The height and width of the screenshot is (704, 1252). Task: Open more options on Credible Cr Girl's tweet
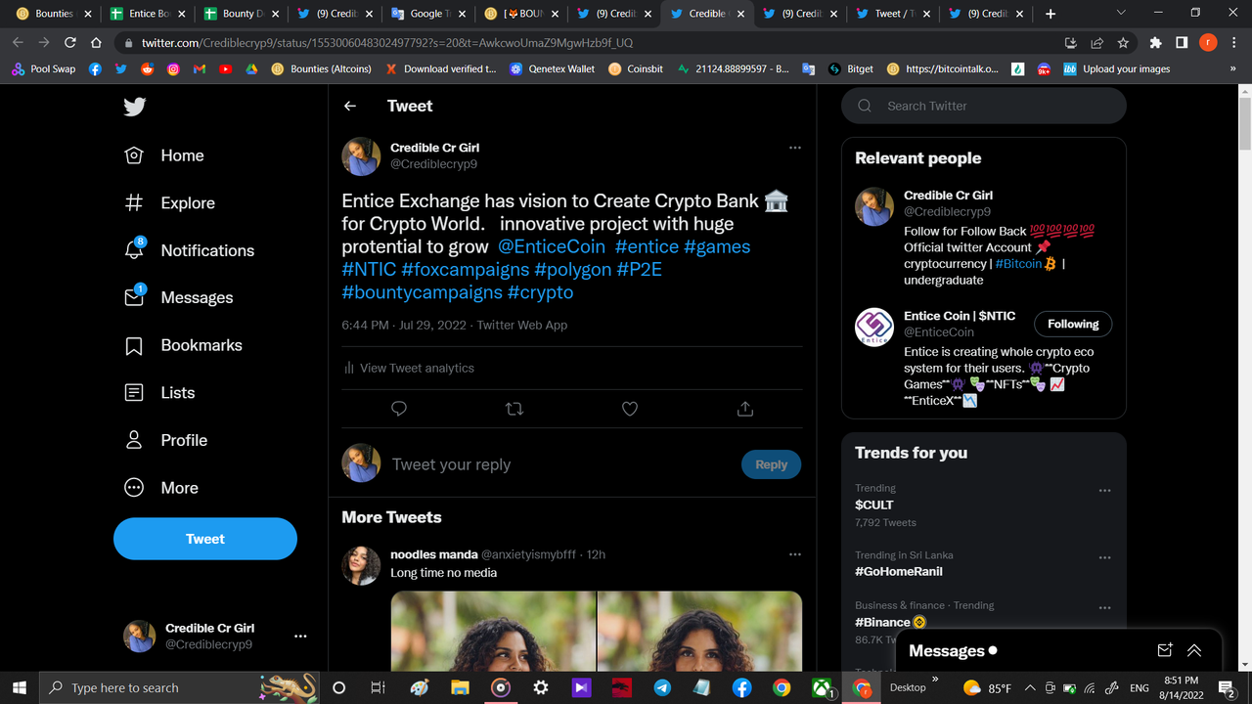click(795, 147)
